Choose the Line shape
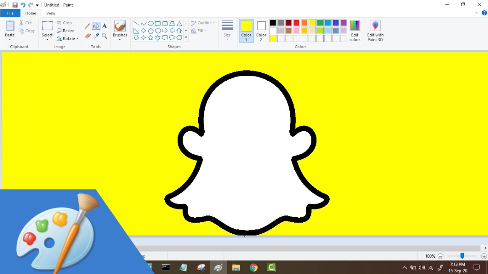This screenshot has height=274, width=488. [x=136, y=23]
